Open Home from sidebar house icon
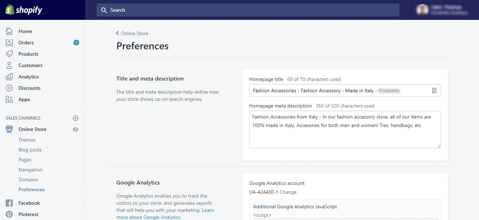Screen dimensions: 479x220 (9, 31)
